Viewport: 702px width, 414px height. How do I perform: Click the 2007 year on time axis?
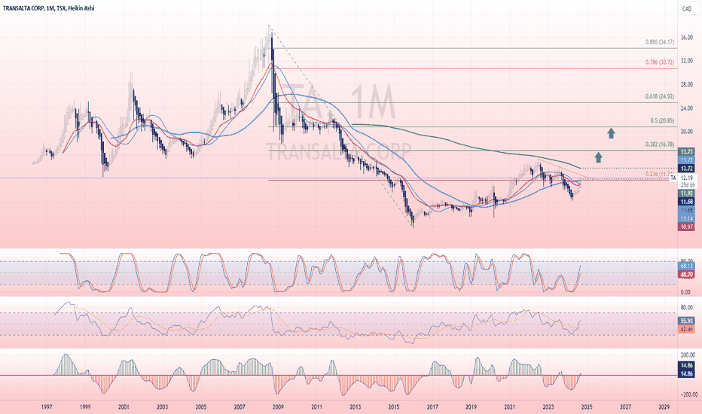coord(240,406)
